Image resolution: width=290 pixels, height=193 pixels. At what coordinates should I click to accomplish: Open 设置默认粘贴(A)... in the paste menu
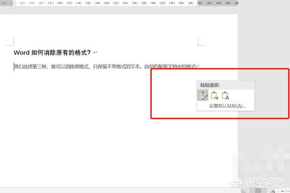pyautogui.click(x=227, y=106)
